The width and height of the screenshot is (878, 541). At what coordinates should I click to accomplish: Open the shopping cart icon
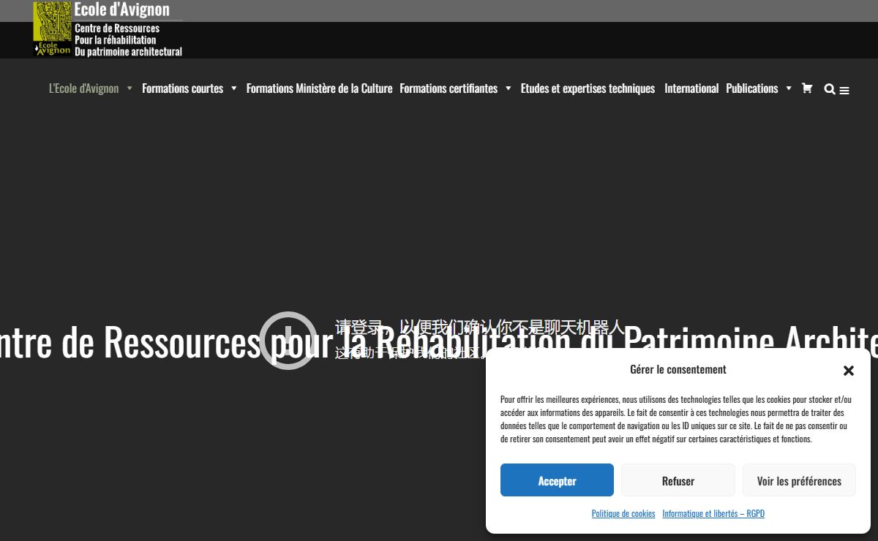coord(807,88)
